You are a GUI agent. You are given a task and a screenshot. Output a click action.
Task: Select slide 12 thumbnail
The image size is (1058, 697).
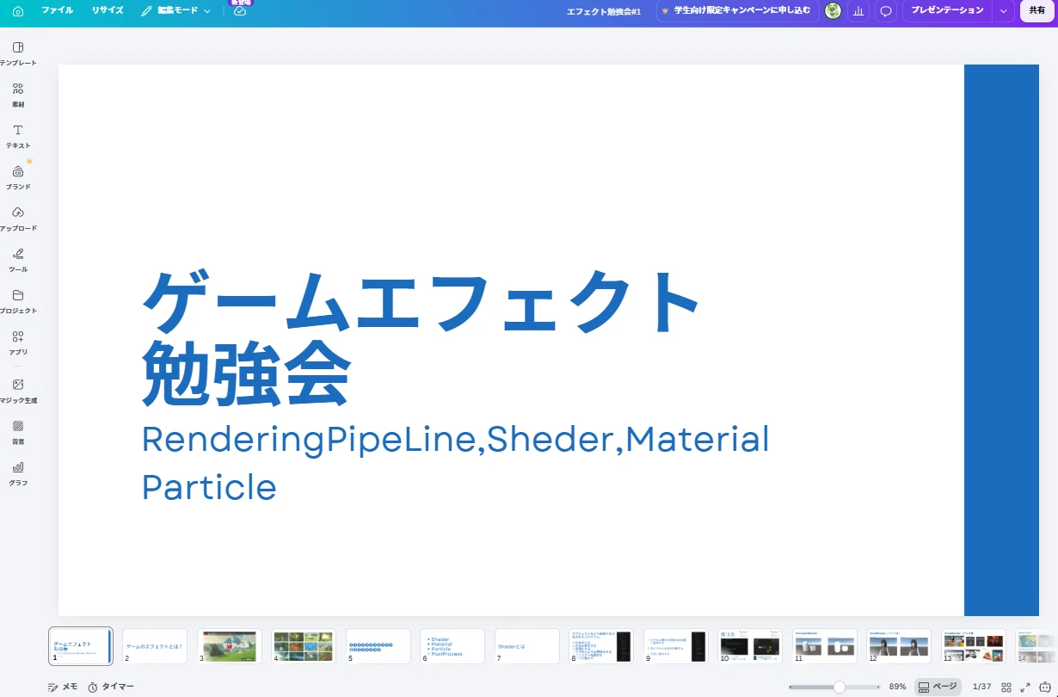pyautogui.click(x=899, y=645)
